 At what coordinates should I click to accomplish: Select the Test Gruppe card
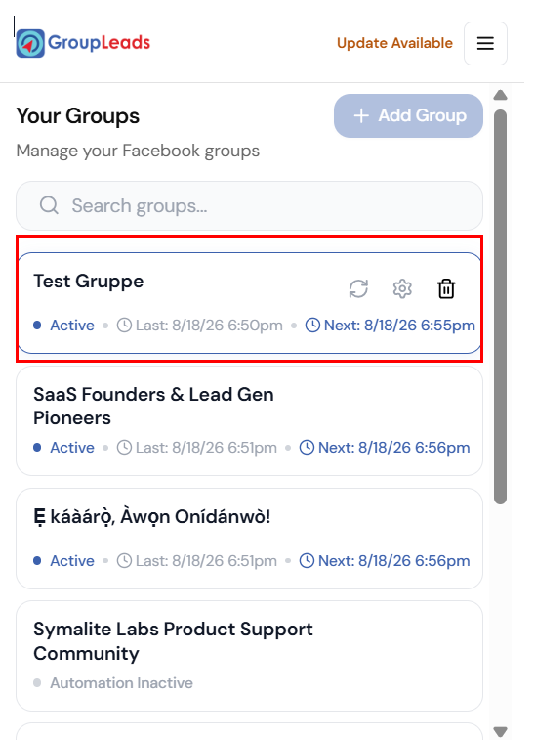point(249,303)
